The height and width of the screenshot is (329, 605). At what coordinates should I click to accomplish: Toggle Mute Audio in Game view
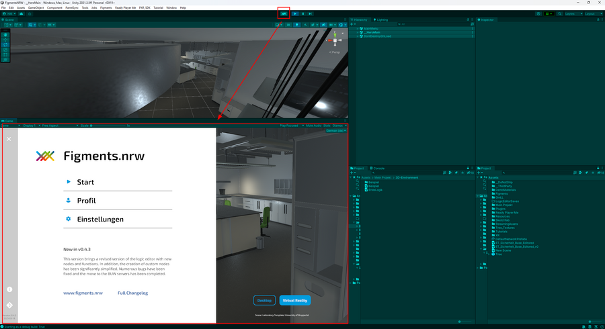pos(313,126)
